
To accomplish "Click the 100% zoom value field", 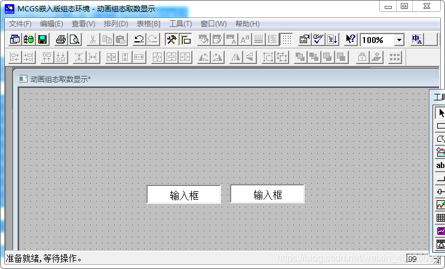I will (x=377, y=40).
